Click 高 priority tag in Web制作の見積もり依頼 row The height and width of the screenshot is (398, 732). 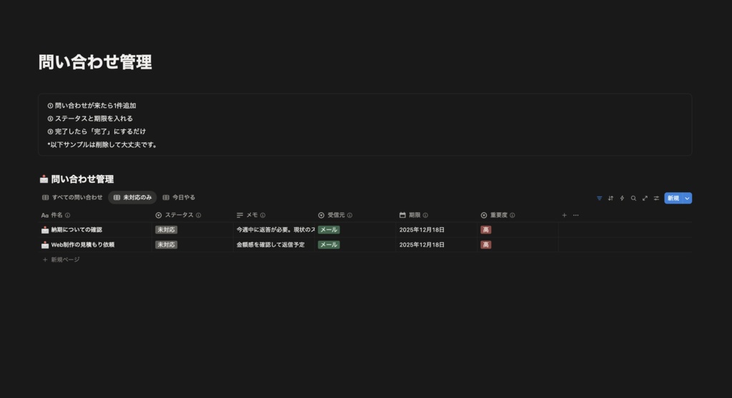[485, 244]
